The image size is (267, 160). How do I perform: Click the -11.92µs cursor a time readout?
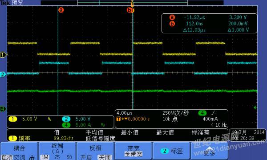click(194, 17)
